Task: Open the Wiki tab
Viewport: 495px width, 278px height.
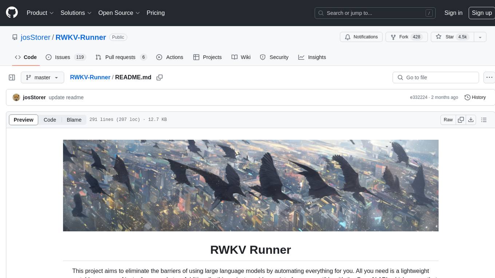Action: coord(241,57)
